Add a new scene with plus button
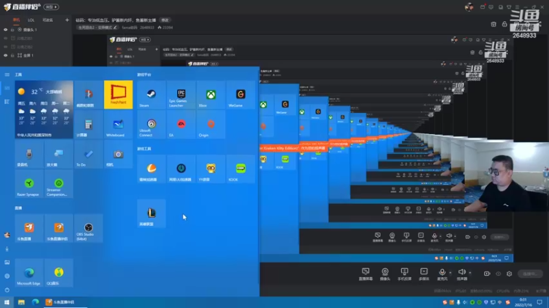The width and height of the screenshot is (549, 308). tap(67, 21)
